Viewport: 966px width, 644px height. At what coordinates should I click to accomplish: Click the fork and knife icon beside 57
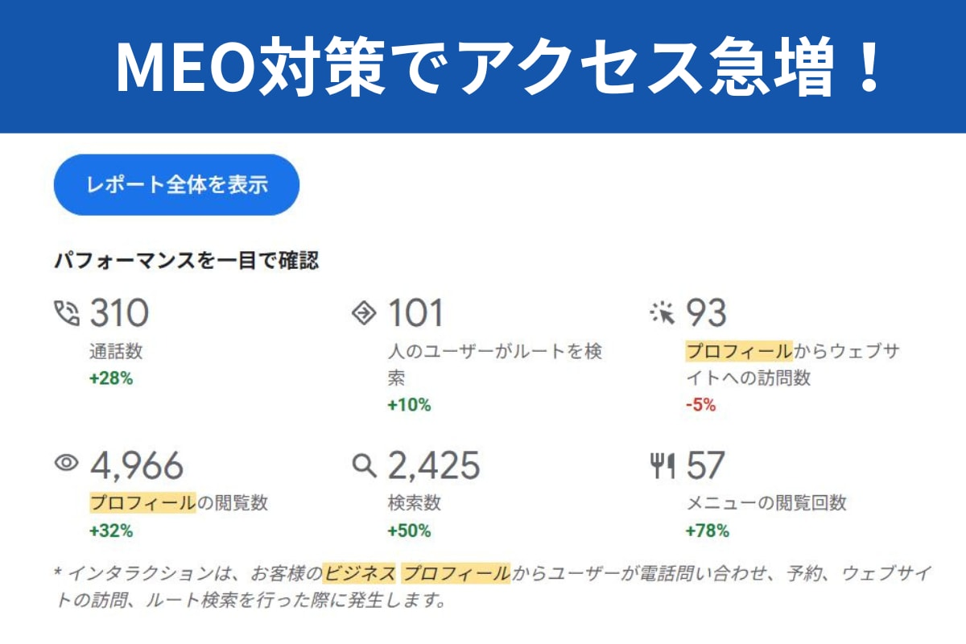(662, 465)
